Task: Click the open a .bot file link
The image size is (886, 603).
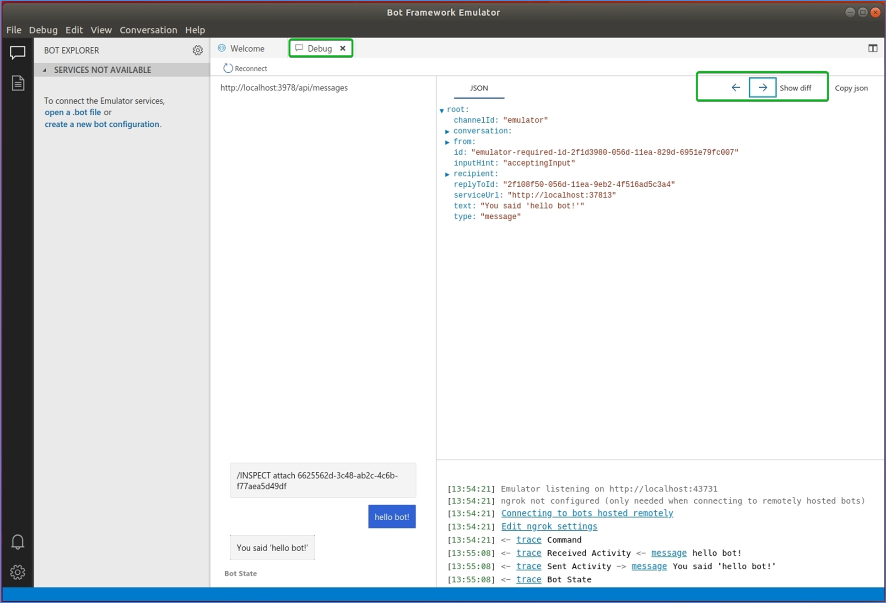Action: point(73,112)
